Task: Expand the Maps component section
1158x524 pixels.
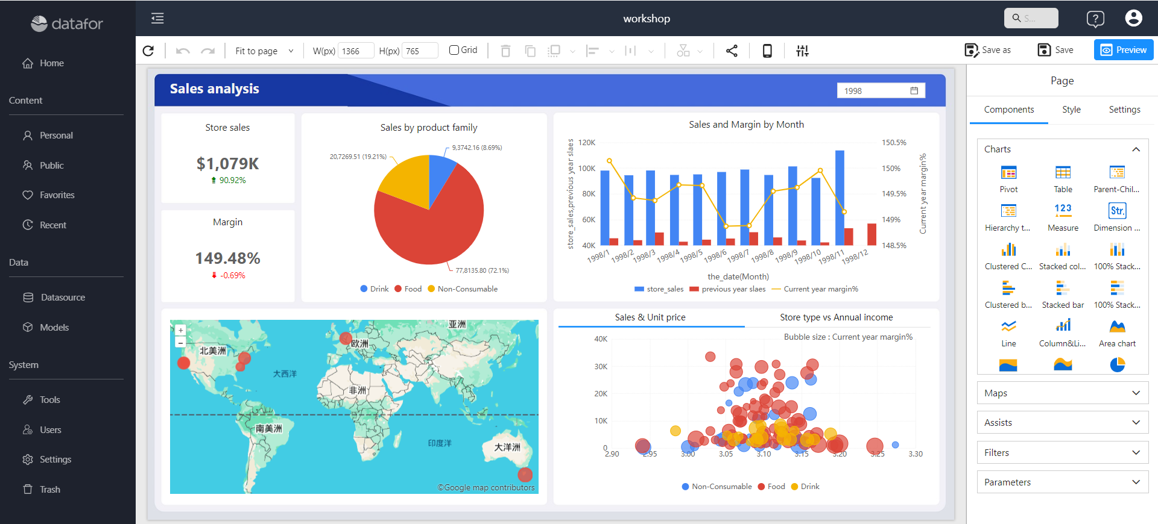Action: 1062,393
